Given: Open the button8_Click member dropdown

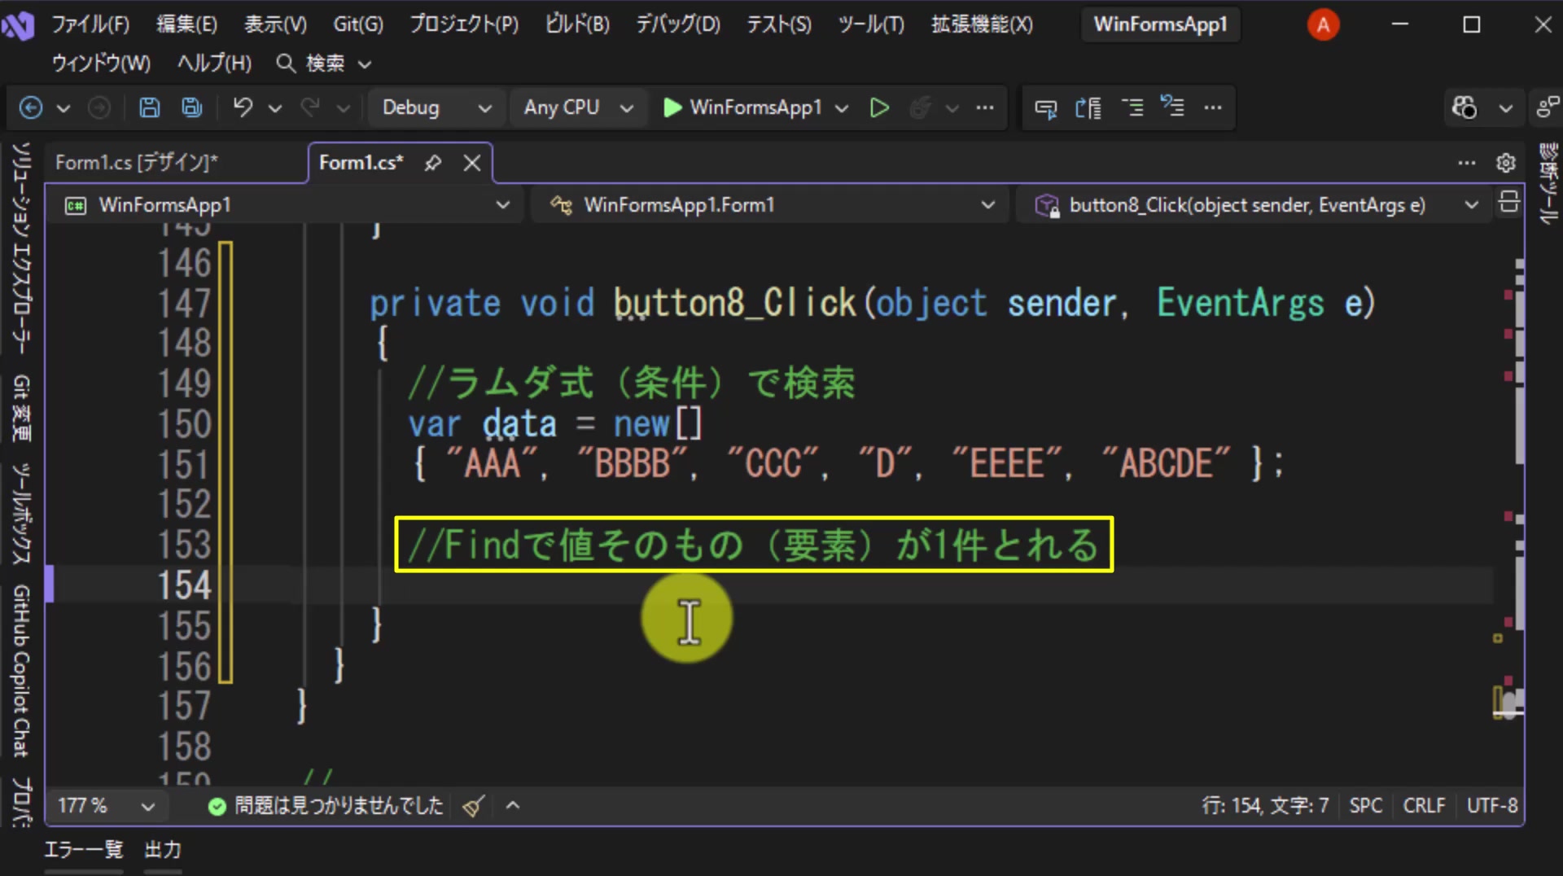Looking at the screenshot, I should 1254,205.
